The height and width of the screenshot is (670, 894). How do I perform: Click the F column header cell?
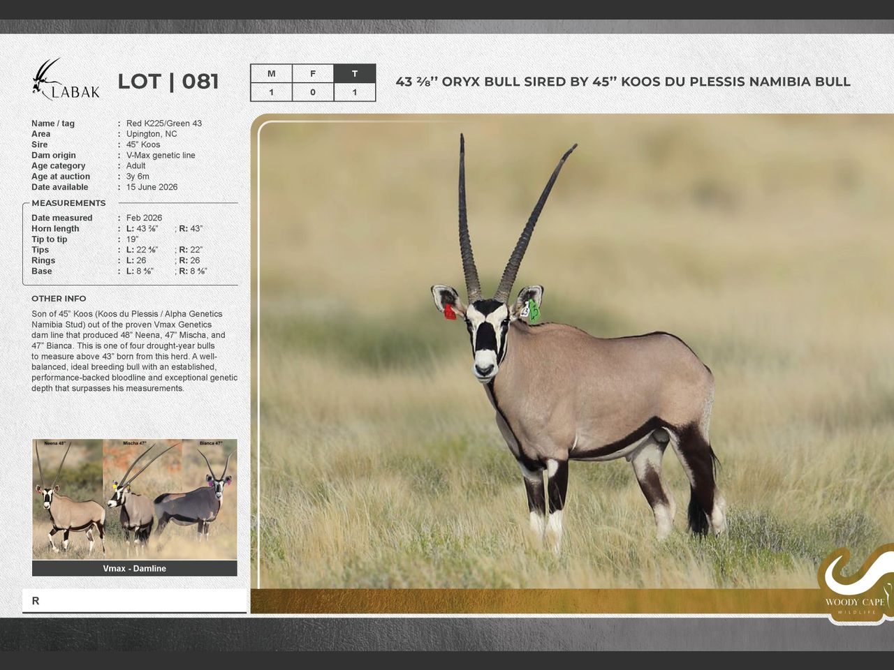(x=312, y=73)
